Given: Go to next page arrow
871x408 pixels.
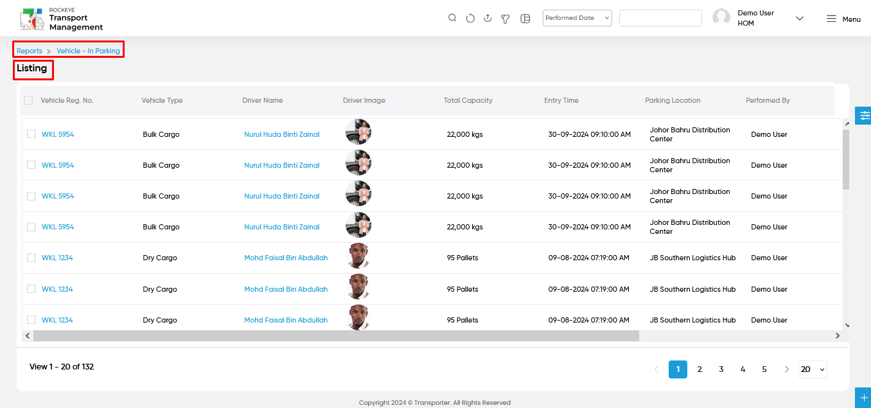Looking at the screenshot, I should (x=787, y=369).
